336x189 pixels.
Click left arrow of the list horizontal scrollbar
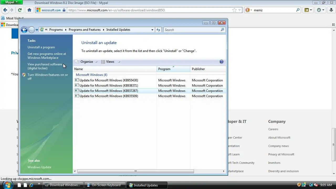tap(75, 171)
